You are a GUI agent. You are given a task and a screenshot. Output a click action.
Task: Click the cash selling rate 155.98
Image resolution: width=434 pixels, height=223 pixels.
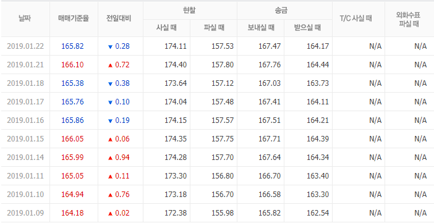point(223,213)
